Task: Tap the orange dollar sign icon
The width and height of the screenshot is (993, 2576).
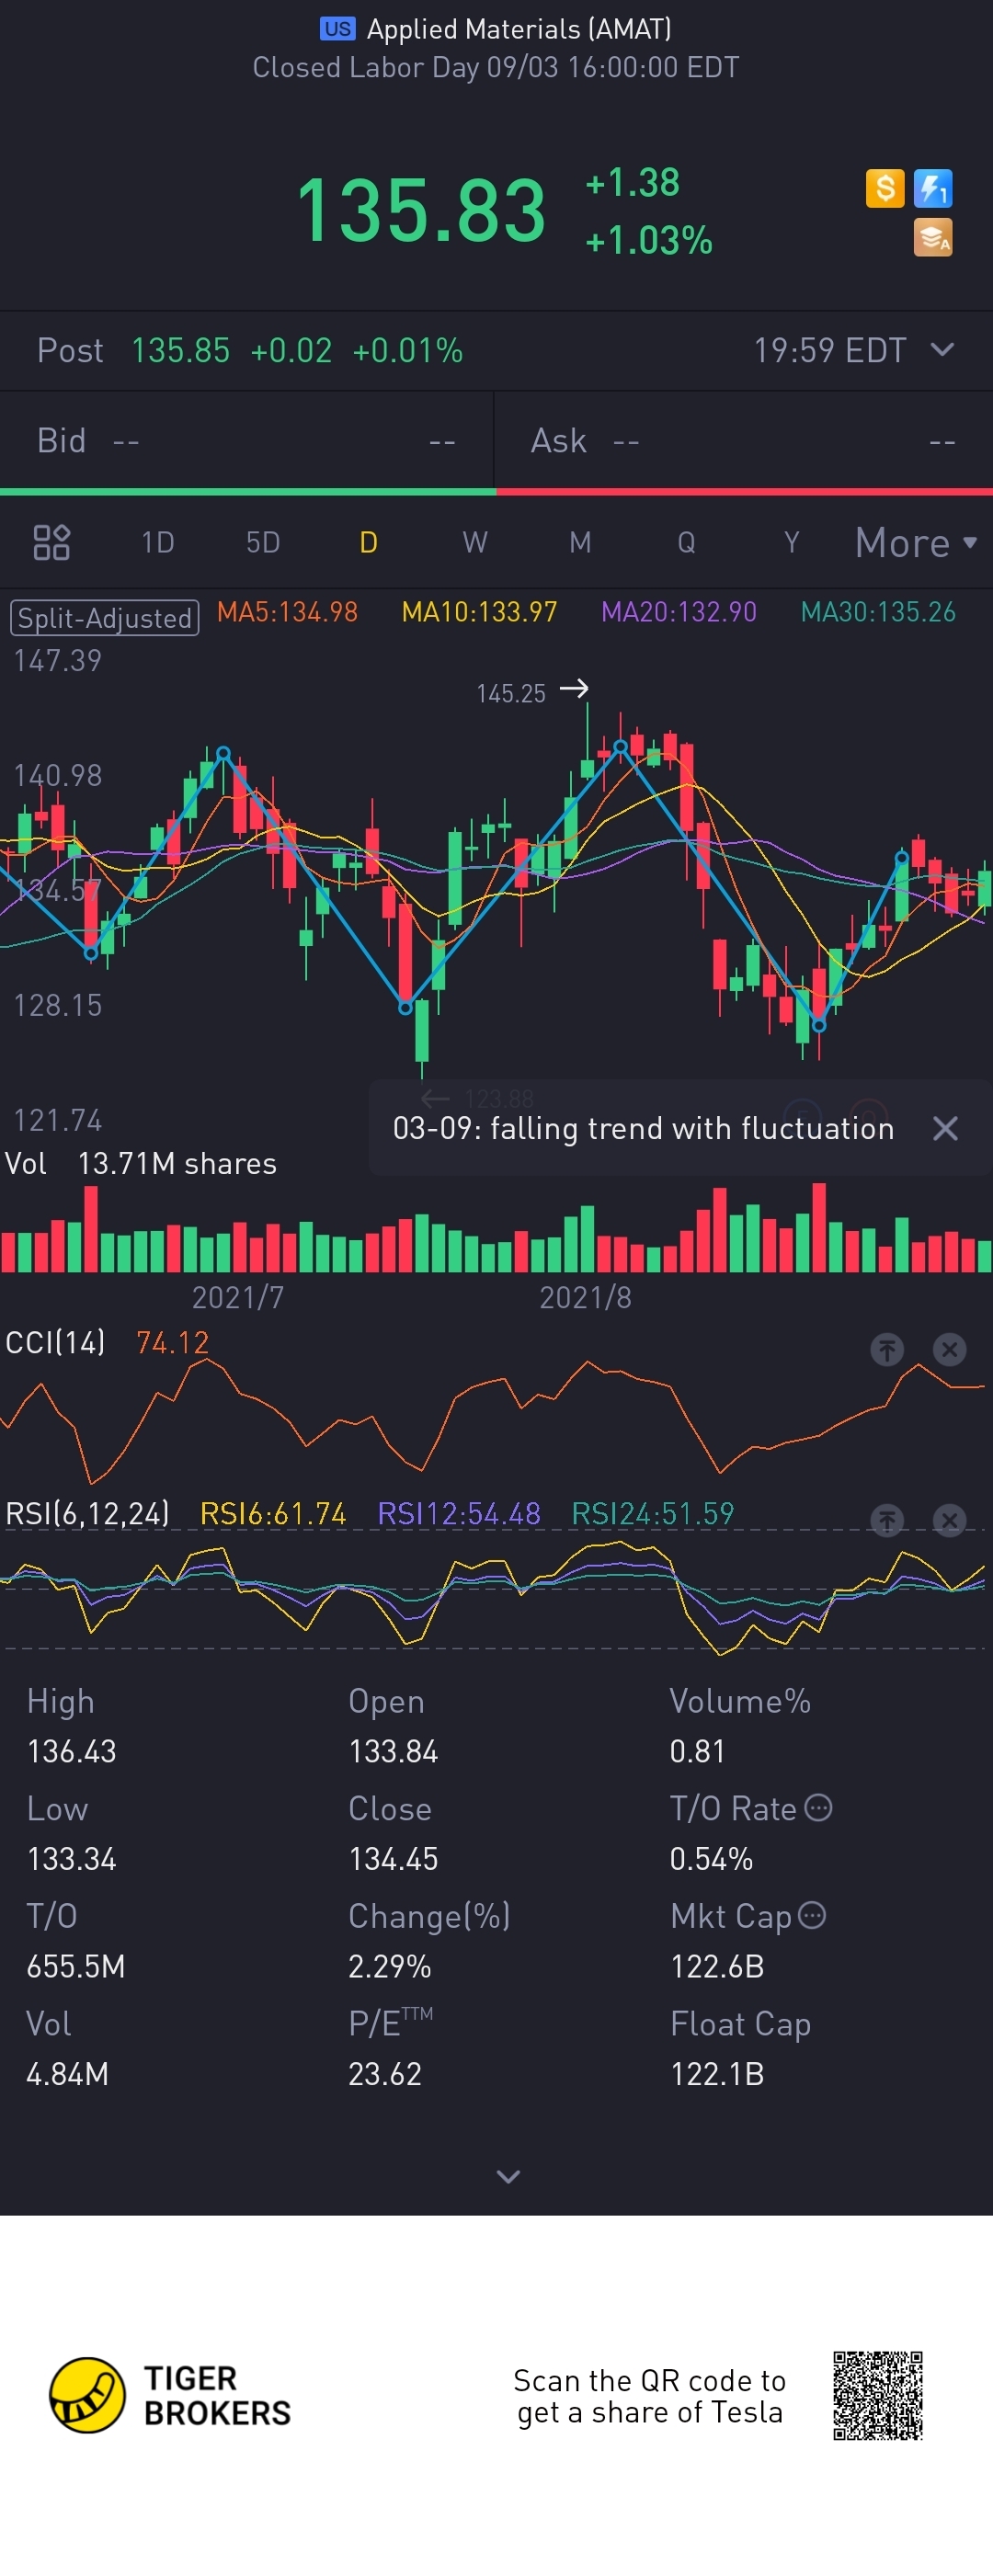Action: pyautogui.click(x=885, y=188)
